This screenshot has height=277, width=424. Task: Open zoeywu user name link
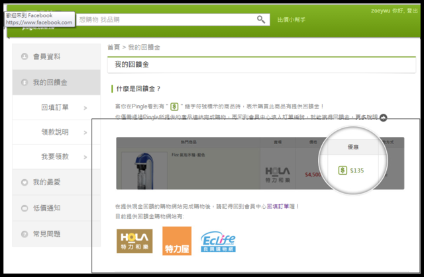(x=380, y=11)
